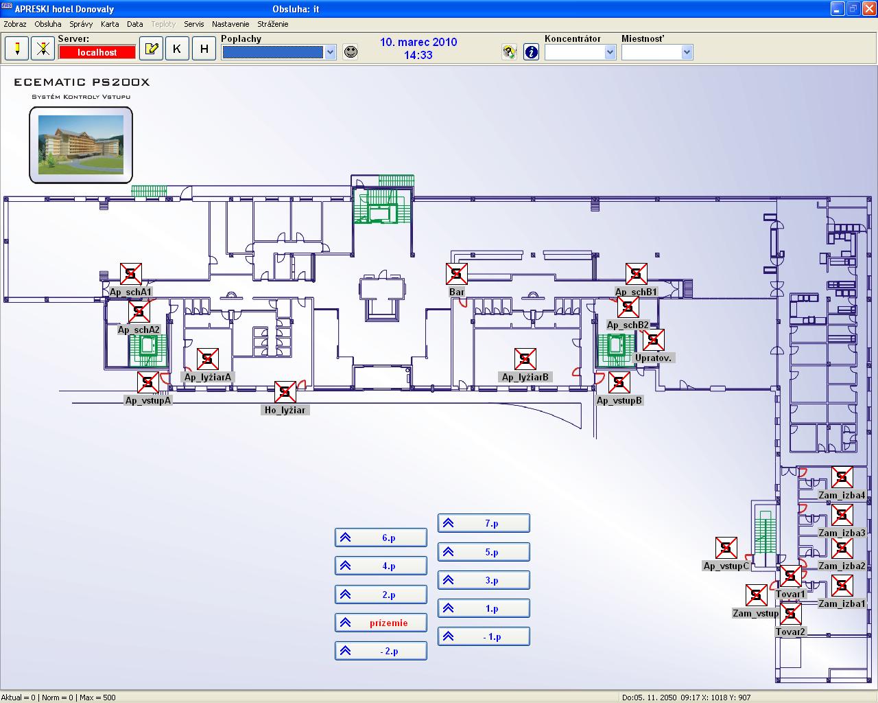Go to floor -2.p
Image resolution: width=878 pixels, height=703 pixels.
(381, 651)
